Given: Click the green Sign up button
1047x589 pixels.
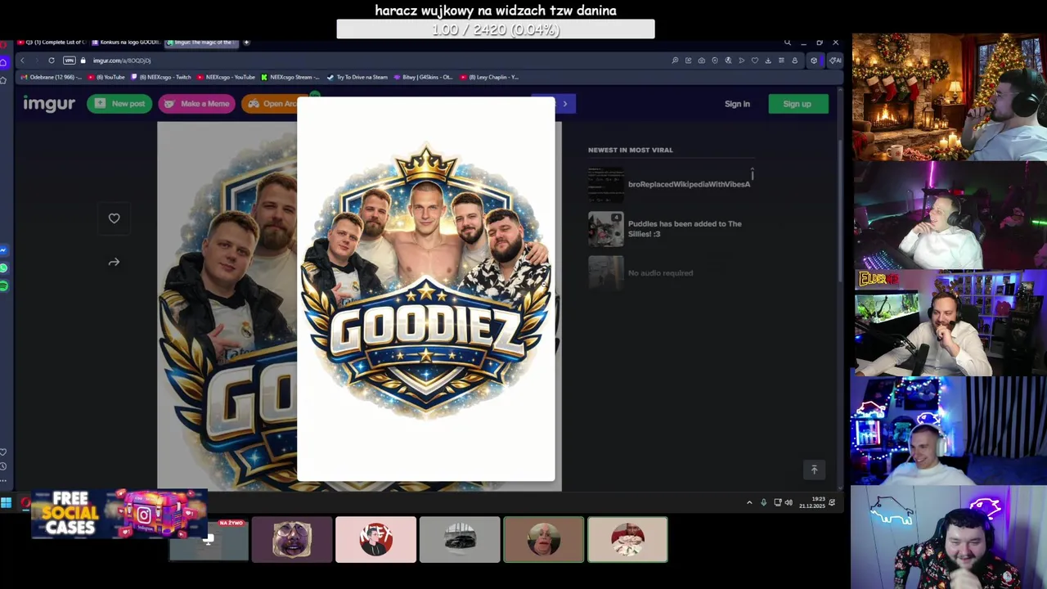Looking at the screenshot, I should 798,104.
